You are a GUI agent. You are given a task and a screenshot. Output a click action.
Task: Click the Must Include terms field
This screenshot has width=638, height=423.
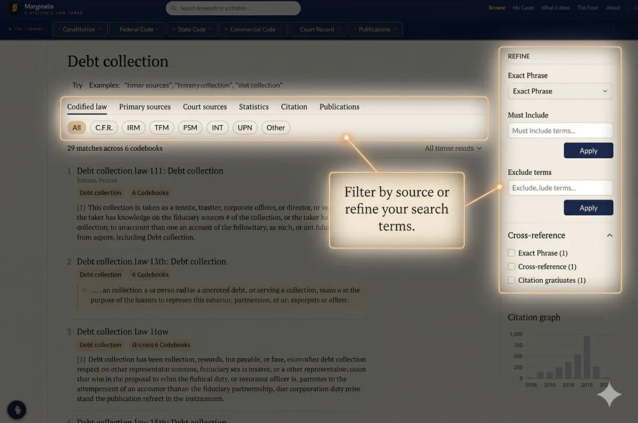pos(560,131)
